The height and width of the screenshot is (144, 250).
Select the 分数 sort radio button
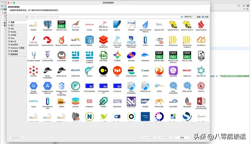tap(203, 17)
